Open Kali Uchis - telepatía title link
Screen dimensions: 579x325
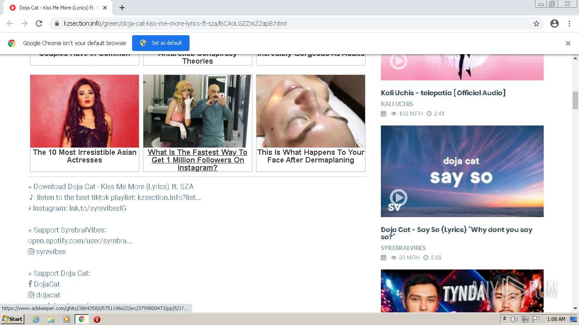click(x=443, y=93)
